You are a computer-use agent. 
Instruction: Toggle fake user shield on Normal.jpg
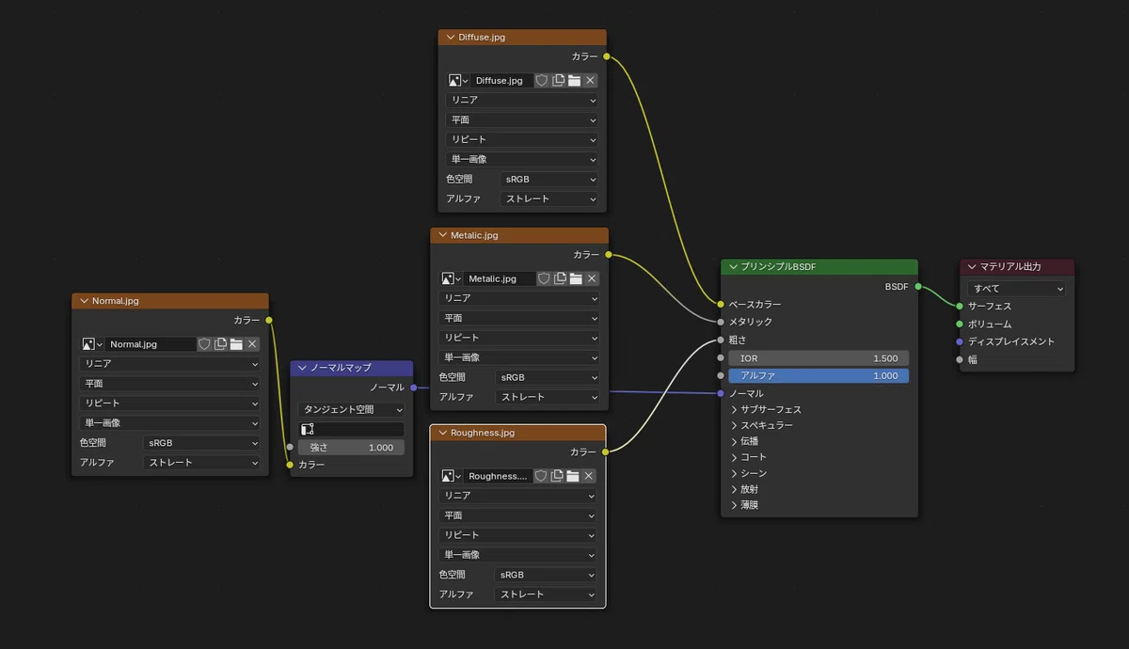click(204, 344)
